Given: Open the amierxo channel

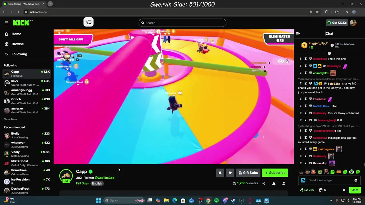Looking at the screenshot, I should [27, 110].
